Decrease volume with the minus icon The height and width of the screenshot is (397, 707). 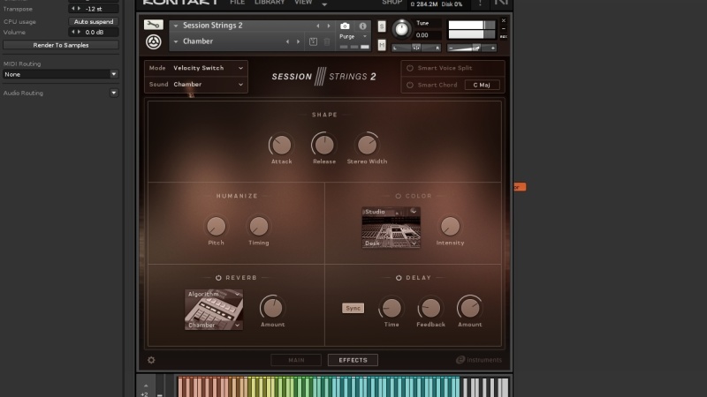(451, 48)
